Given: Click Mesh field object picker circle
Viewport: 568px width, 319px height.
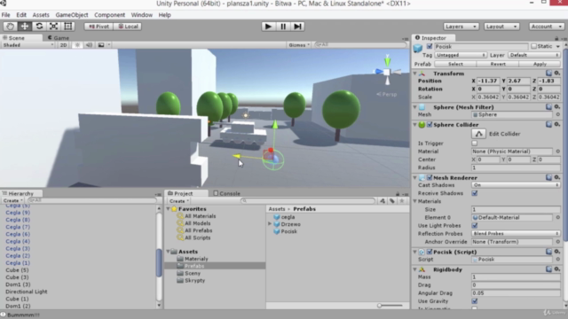Looking at the screenshot, I should (x=558, y=114).
